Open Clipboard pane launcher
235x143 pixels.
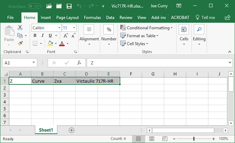27,52
